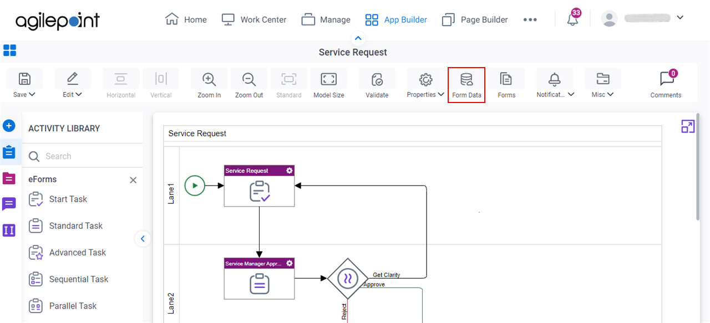Click the Standard zoom tool

[288, 84]
